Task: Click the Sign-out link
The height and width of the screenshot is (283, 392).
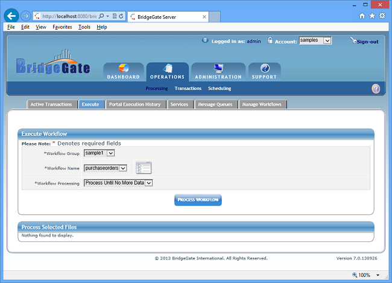Action: pos(367,42)
